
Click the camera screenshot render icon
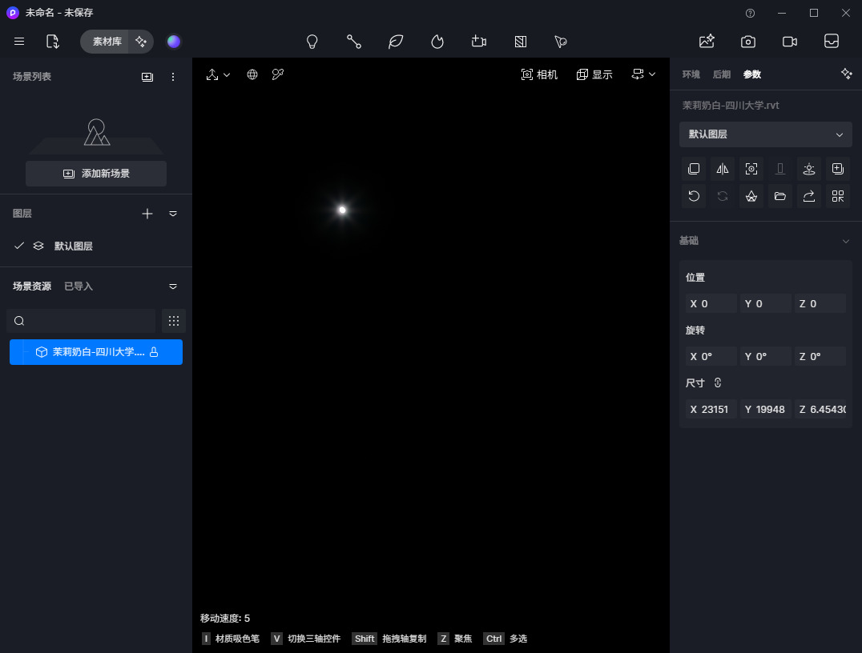(x=748, y=42)
